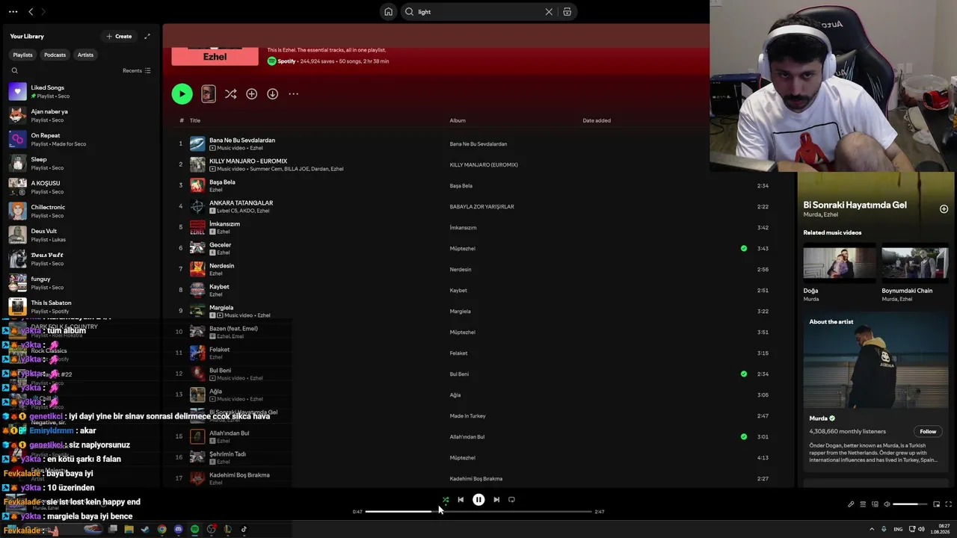
Task: Toggle repeat mode in player bar
Action: 511,500
